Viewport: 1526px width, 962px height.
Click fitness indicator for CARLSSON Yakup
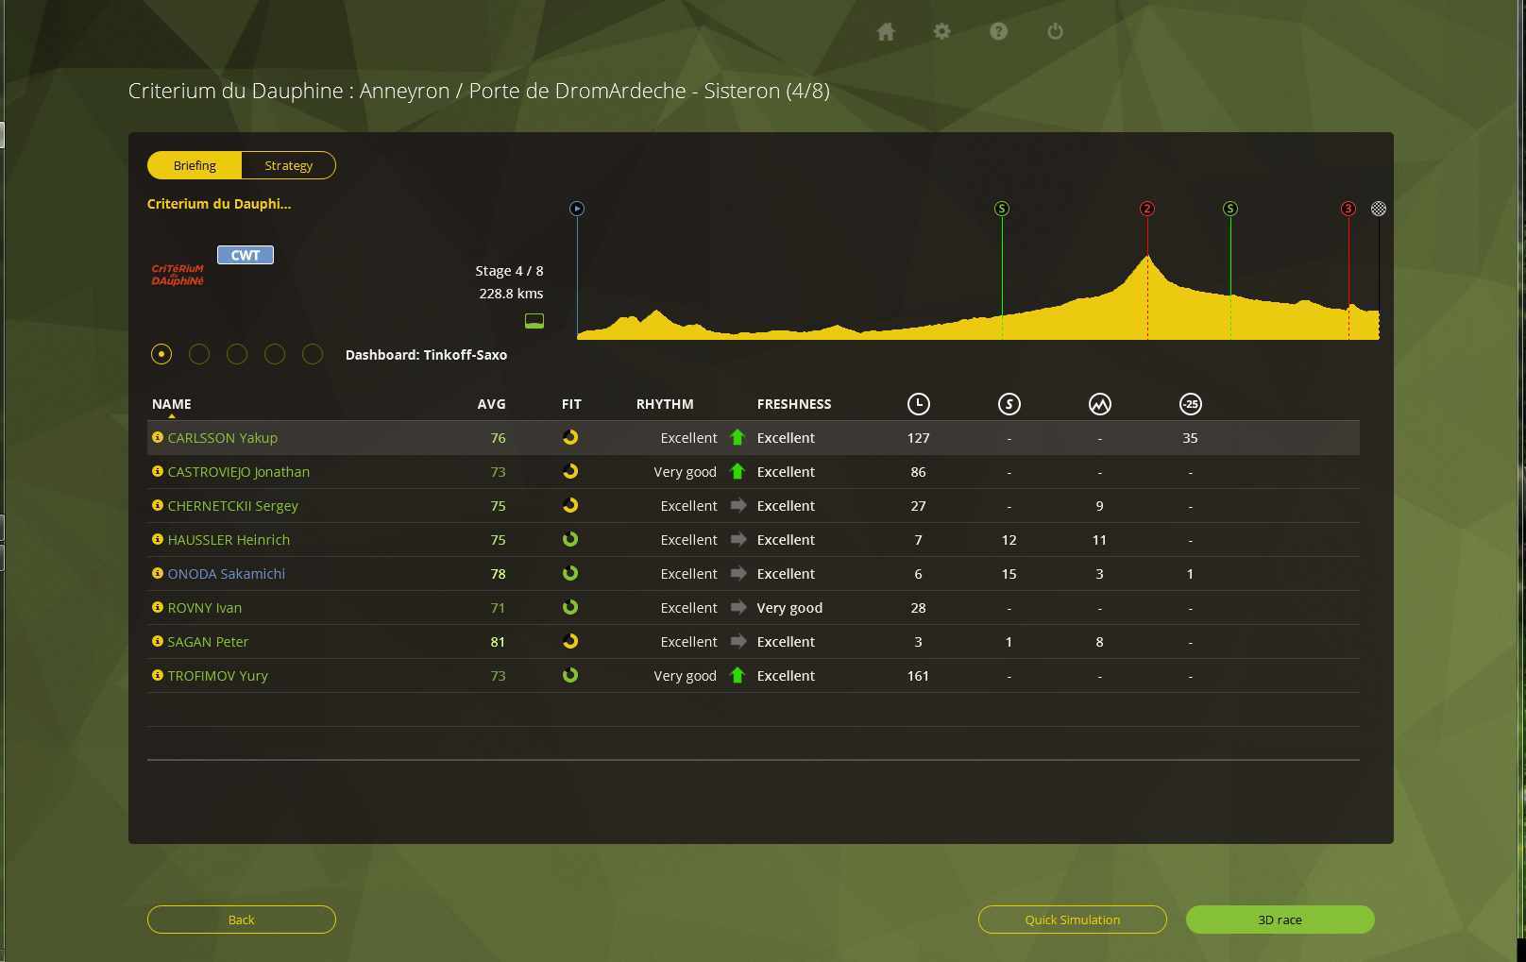click(570, 437)
